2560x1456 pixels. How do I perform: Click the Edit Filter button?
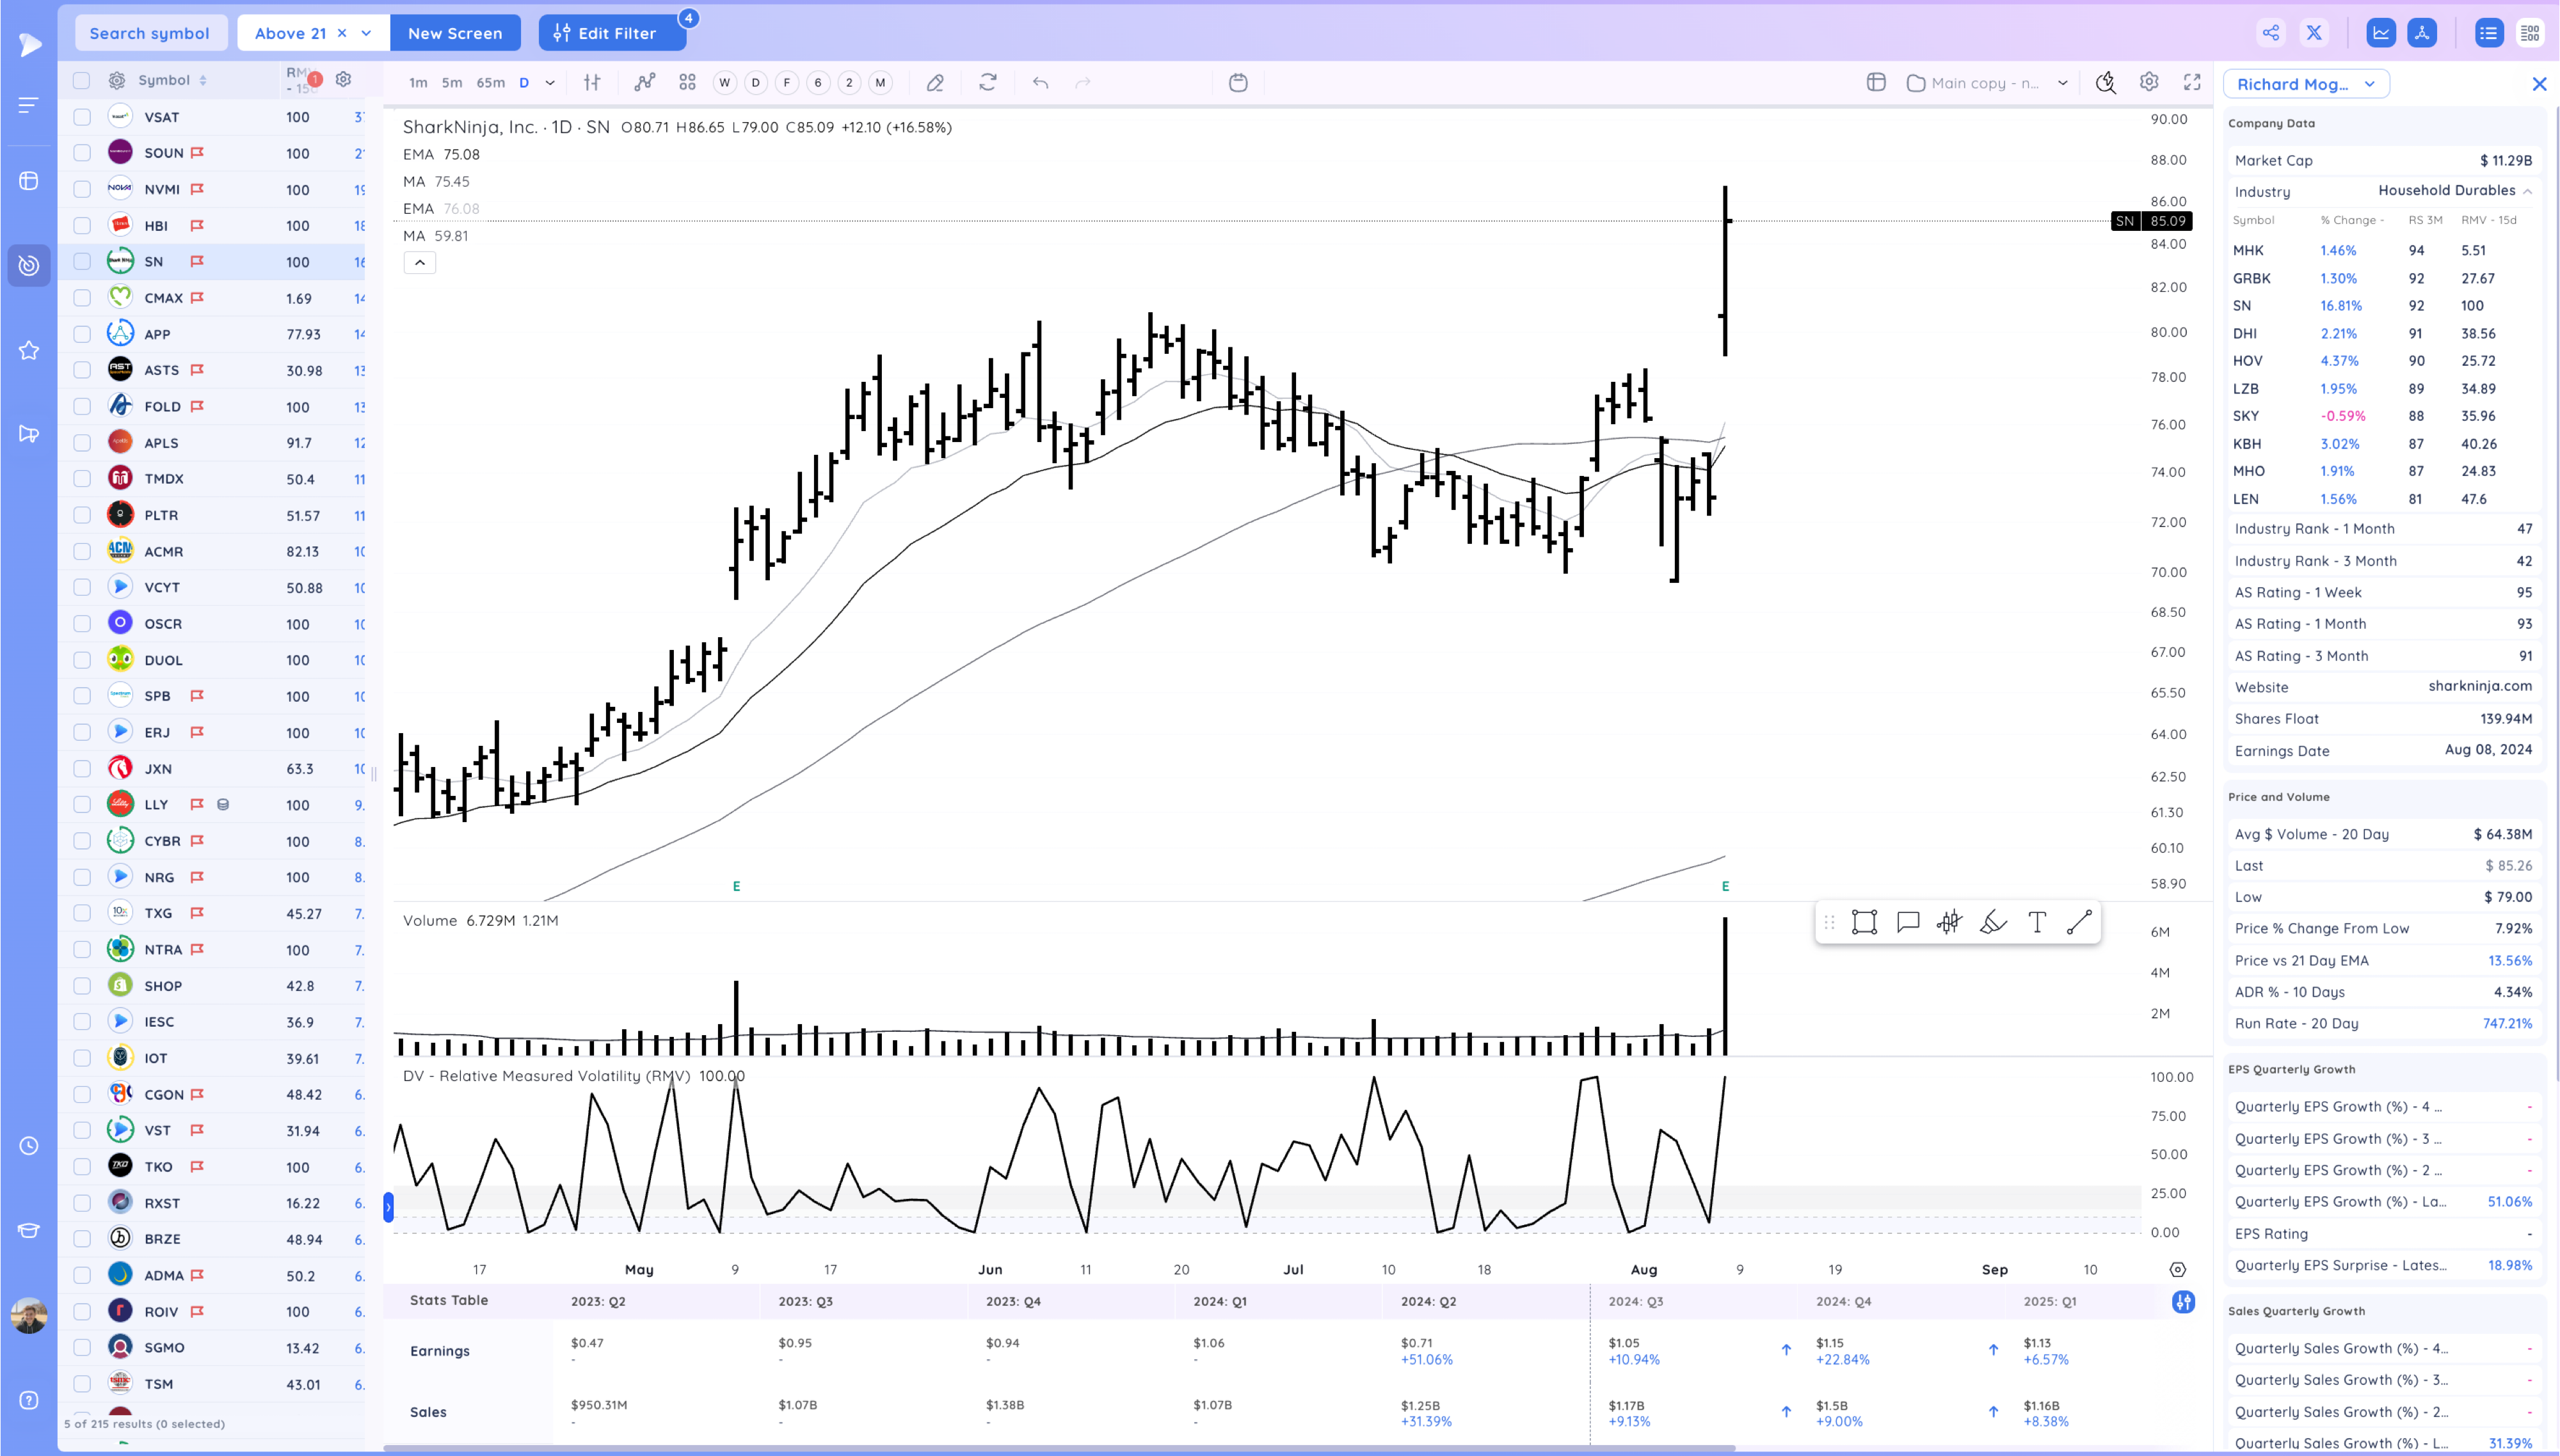pos(612,33)
